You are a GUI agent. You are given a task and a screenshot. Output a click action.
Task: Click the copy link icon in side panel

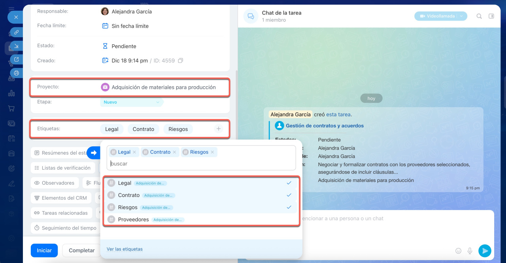[17, 32]
